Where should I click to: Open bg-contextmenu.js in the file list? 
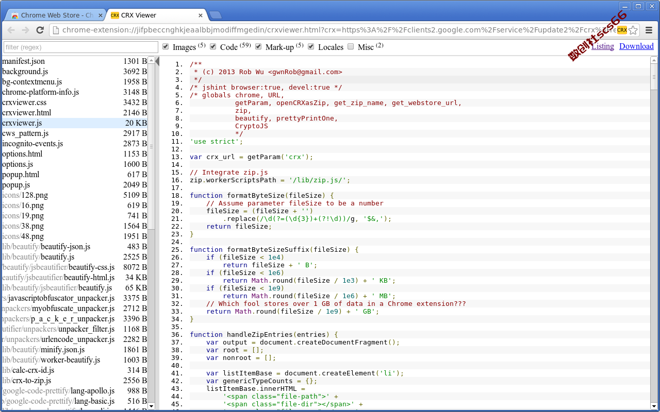74,82
